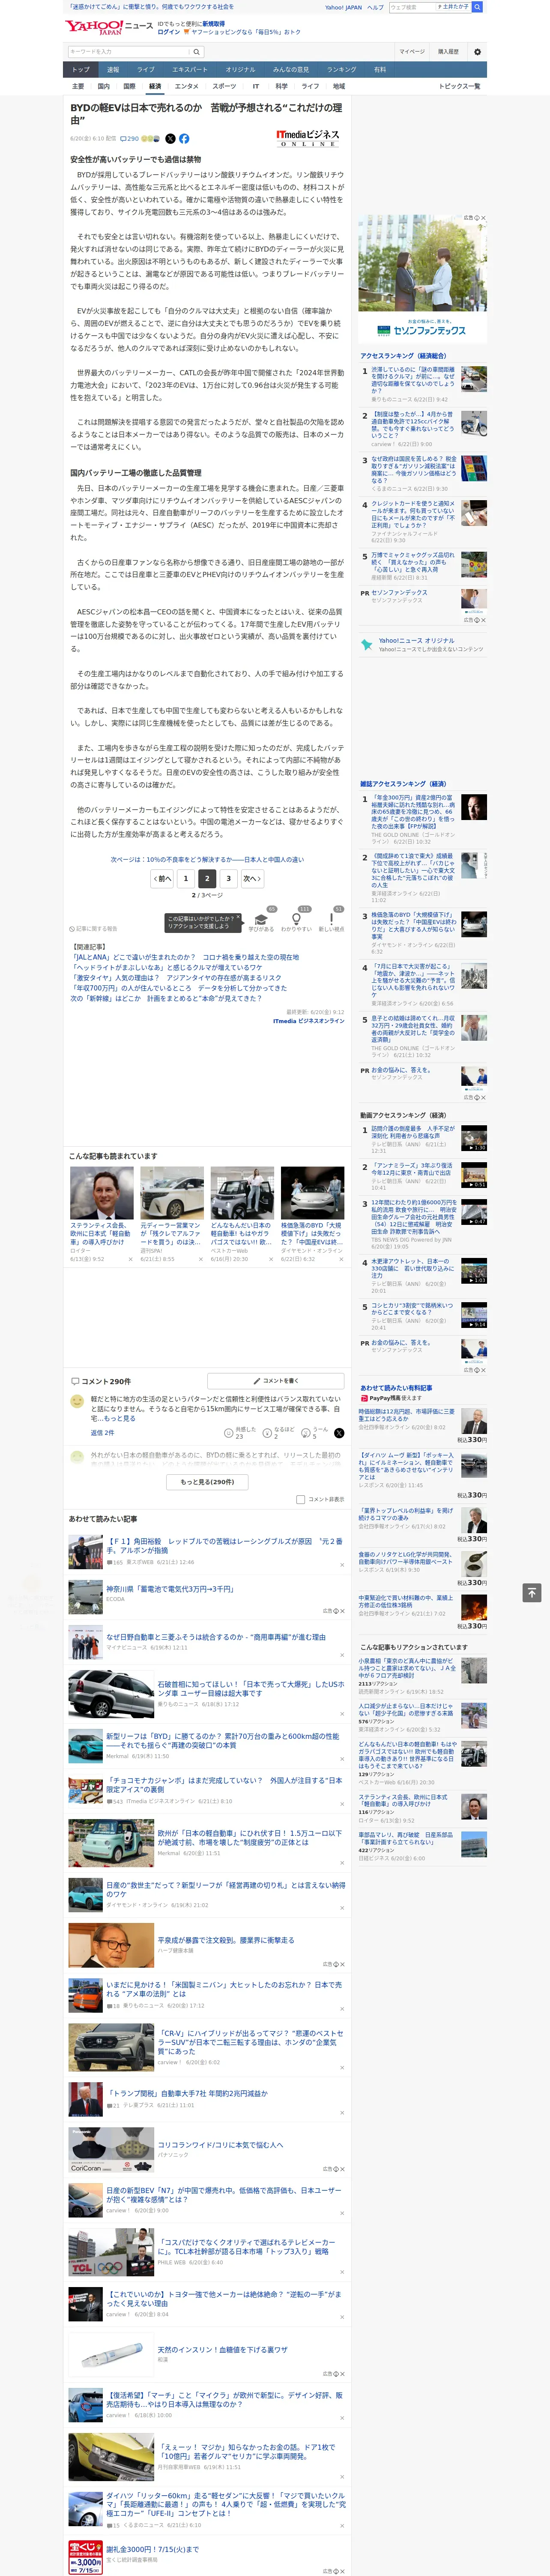
Task: Close the reaction tooltip with its X
Action: pyautogui.click(x=239, y=918)
